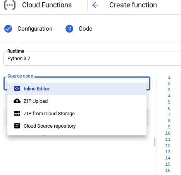The width and height of the screenshot is (181, 175).
Task: Click line number 13 in editor gutter
Action: pos(168,152)
